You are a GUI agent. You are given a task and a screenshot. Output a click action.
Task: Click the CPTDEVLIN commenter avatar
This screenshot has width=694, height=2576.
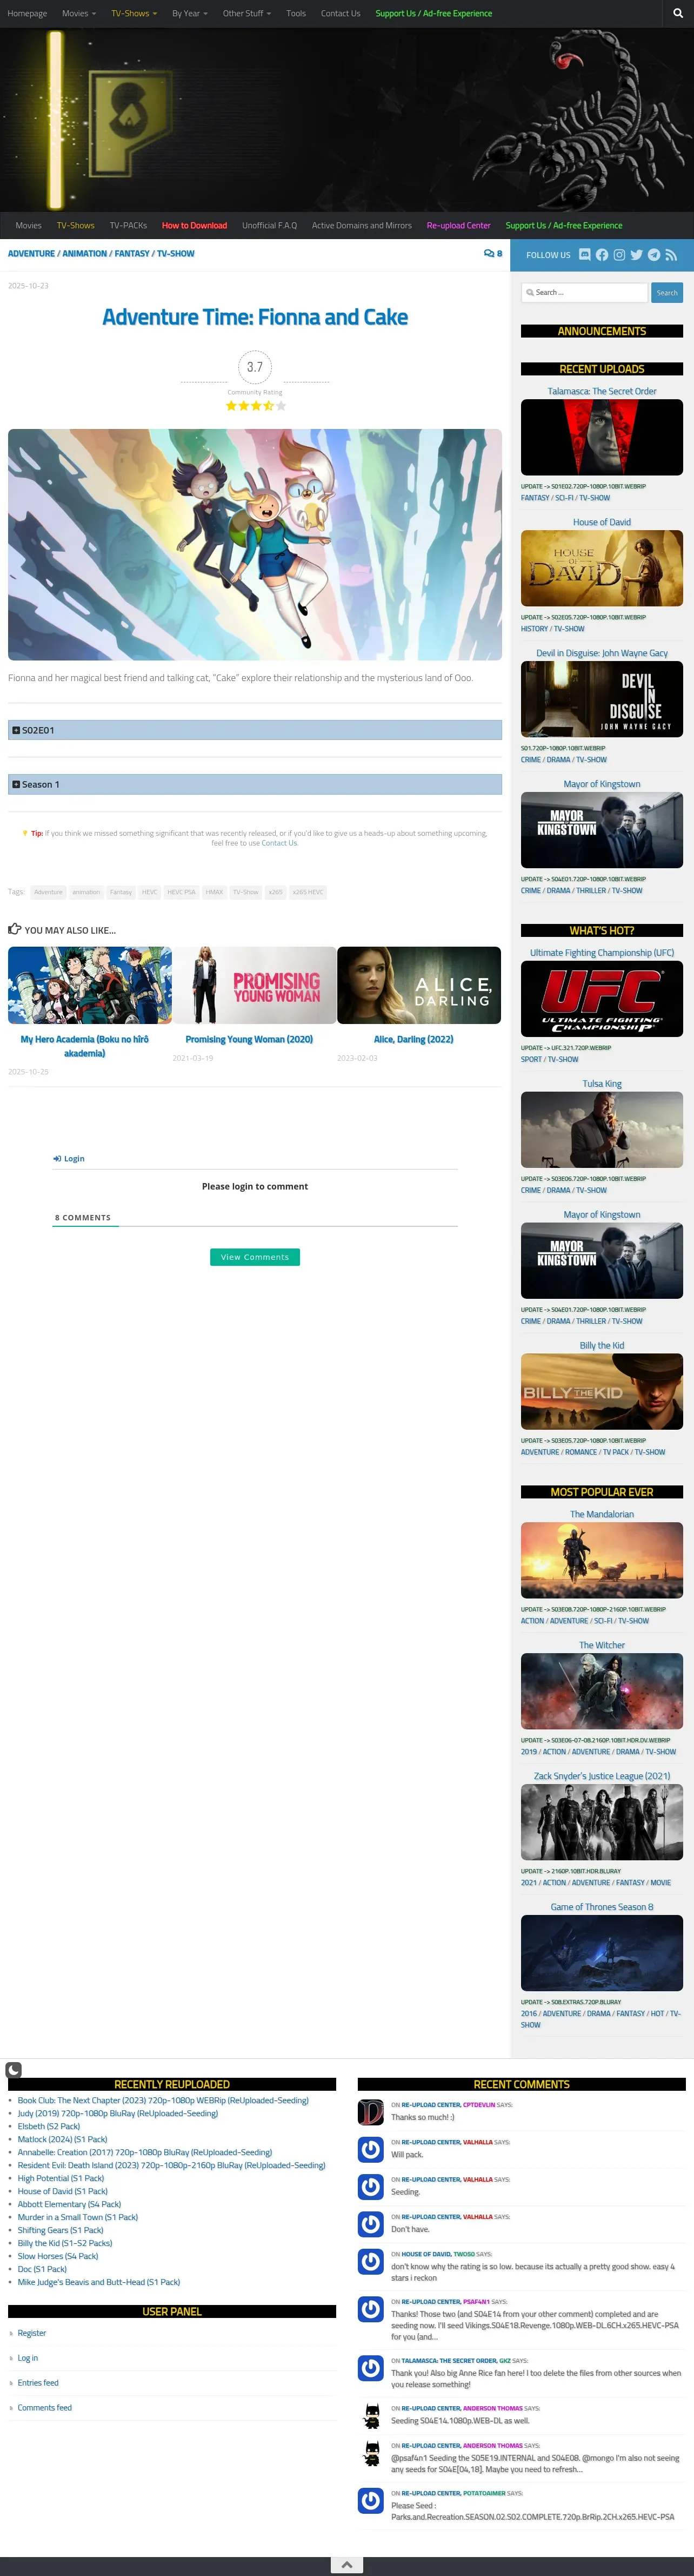[x=370, y=2112]
